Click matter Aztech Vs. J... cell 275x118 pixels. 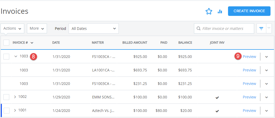pos(103,111)
